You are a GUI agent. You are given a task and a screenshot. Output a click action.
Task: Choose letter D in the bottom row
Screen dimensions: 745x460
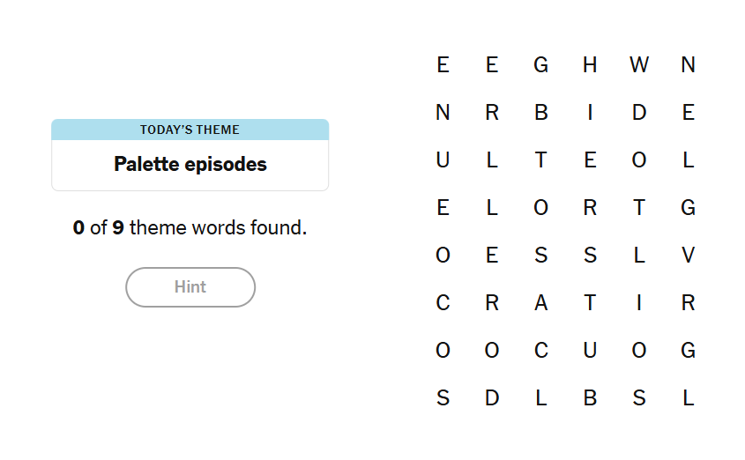492,398
